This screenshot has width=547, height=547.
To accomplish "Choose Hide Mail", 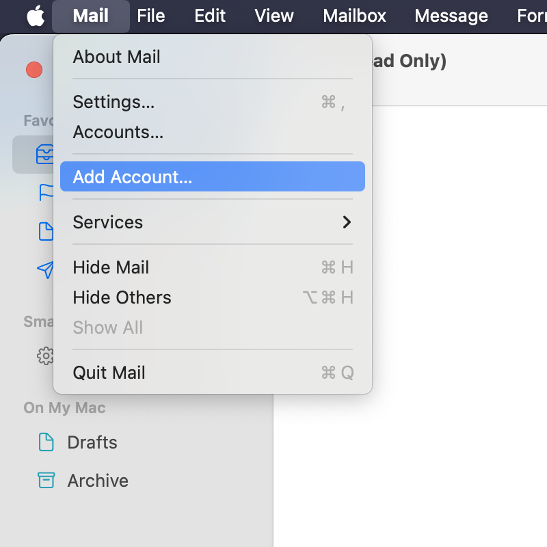I will tap(213, 267).
